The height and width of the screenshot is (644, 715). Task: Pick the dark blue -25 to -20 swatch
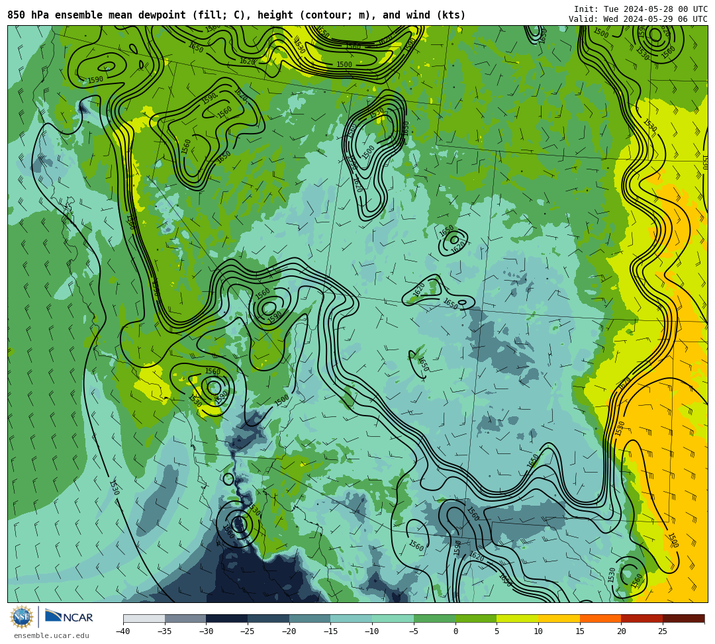[268, 618]
